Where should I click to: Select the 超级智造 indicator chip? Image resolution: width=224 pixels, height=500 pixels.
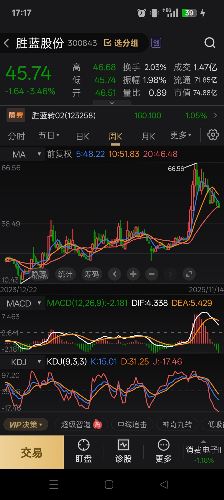[x=82, y=425]
